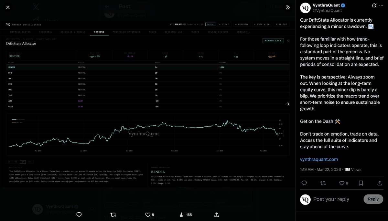This screenshot has height=221, width=388.
Task: Click the paragraph starting 'For those familiar with'
Action: tap(341, 52)
